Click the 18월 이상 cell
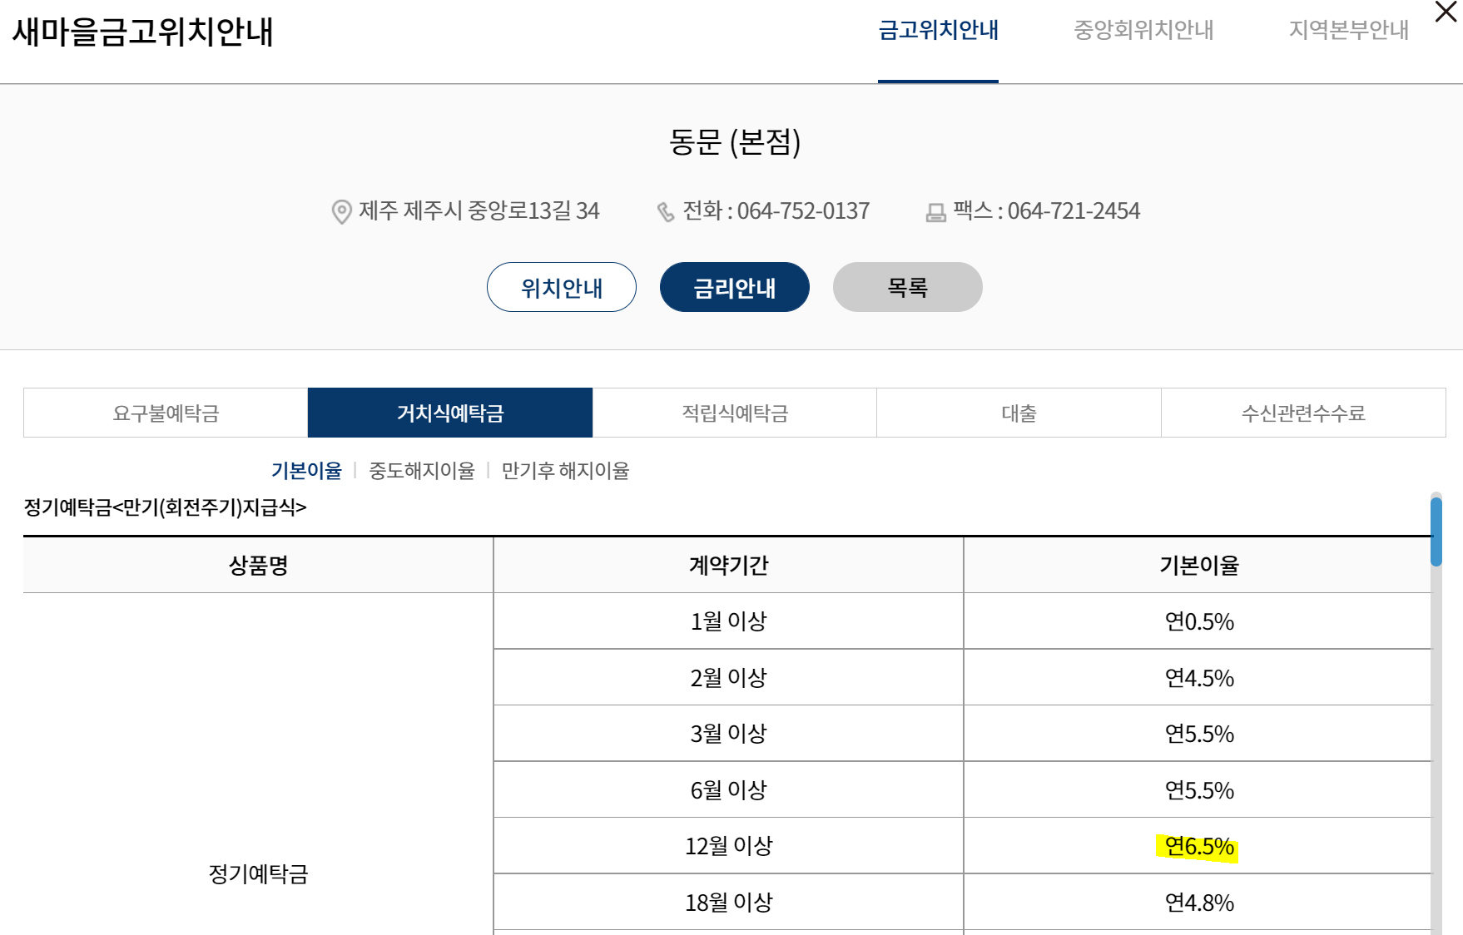 (x=728, y=903)
